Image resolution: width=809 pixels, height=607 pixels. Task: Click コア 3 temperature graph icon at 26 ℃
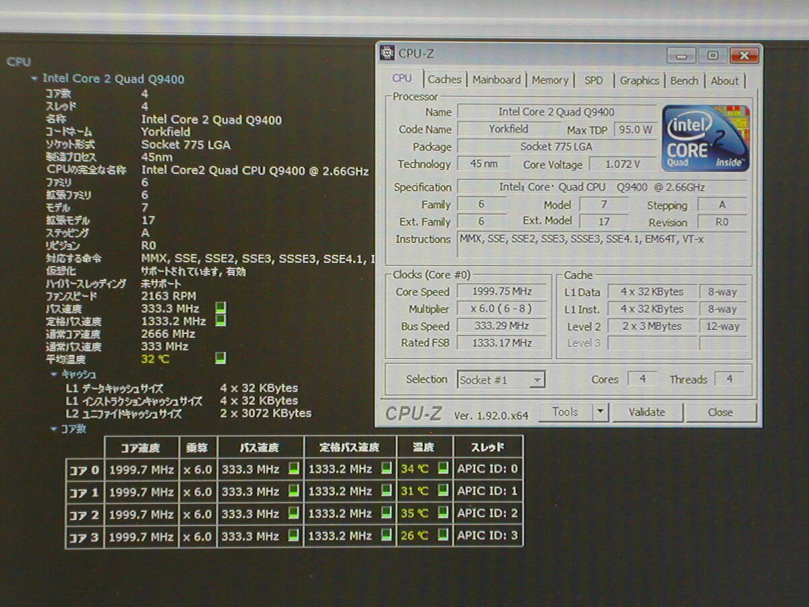point(443,536)
